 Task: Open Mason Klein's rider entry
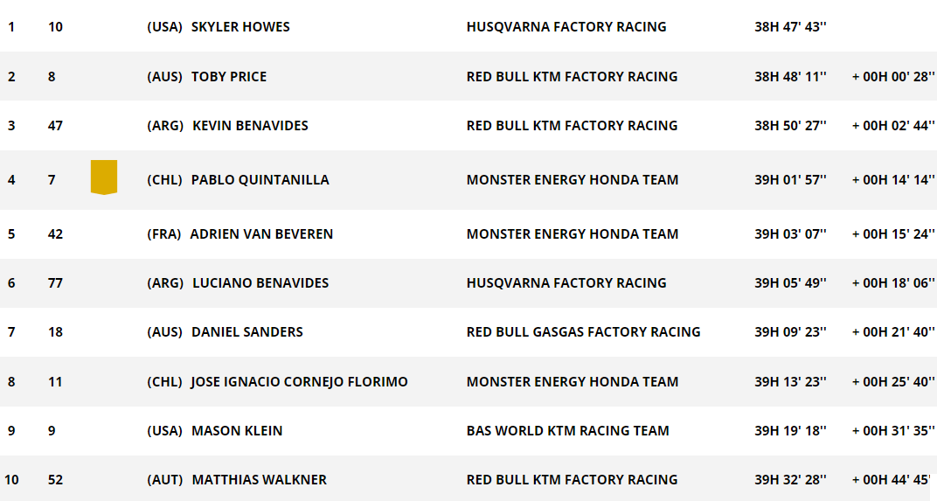(237, 431)
